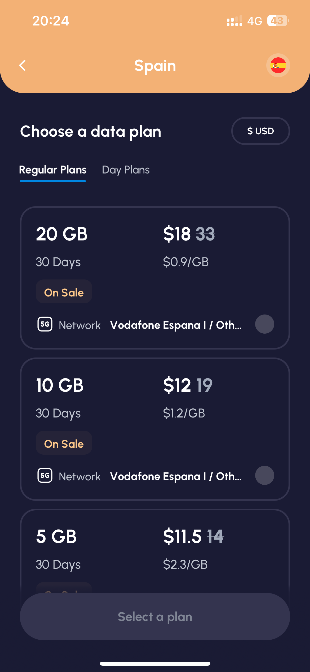This screenshot has width=310, height=672.
Task: Tap the $12 price on 10 GB plan
Action: pyautogui.click(x=177, y=385)
